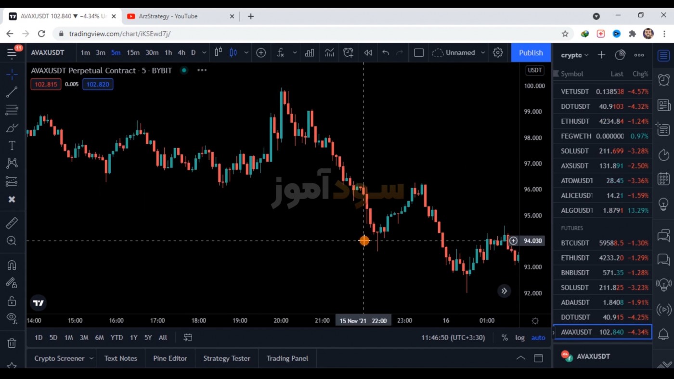Select the trend line drawing tool
674x379 pixels.
pyautogui.click(x=12, y=92)
